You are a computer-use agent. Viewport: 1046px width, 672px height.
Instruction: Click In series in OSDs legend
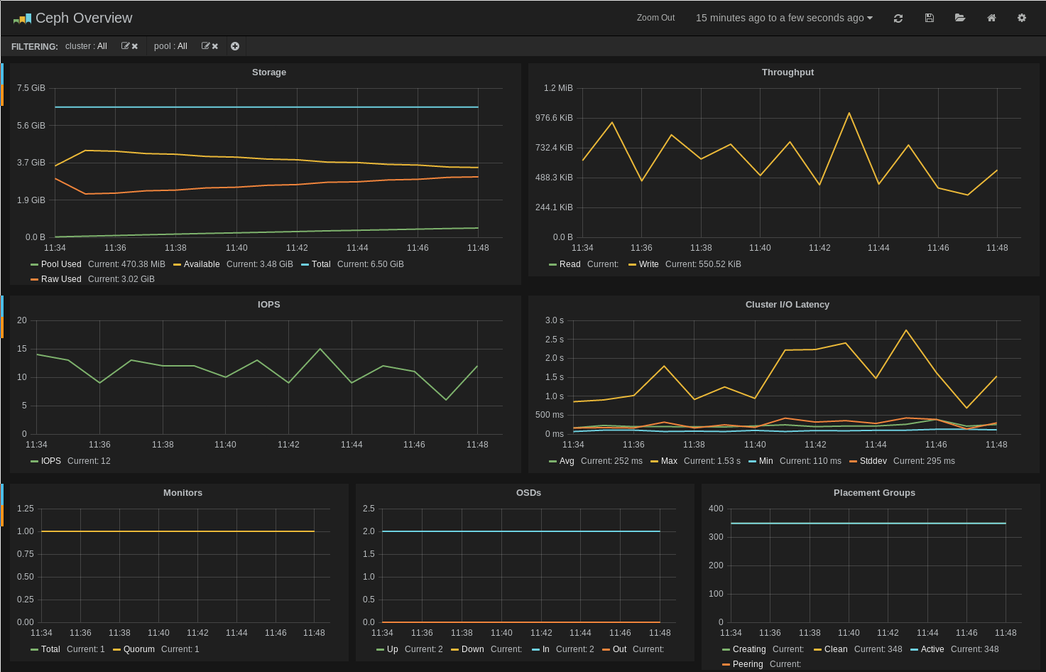coord(546,649)
